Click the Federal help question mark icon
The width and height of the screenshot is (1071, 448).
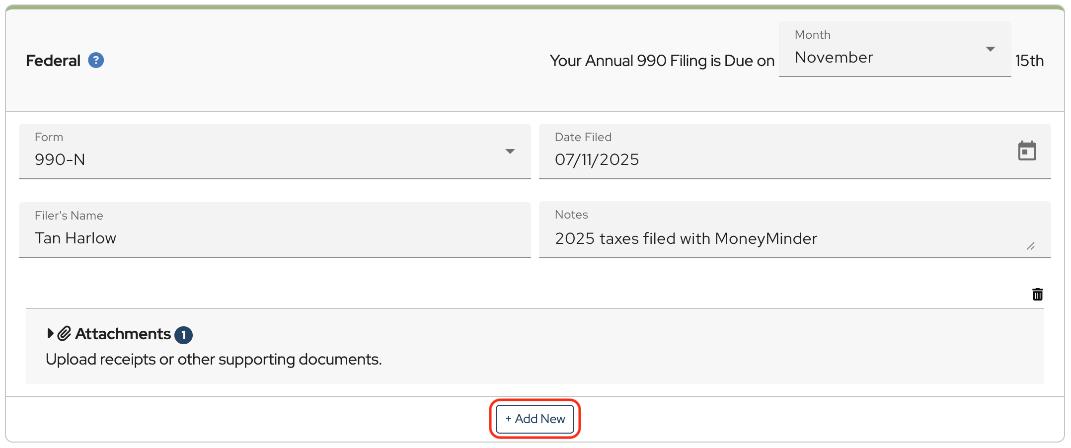(96, 61)
